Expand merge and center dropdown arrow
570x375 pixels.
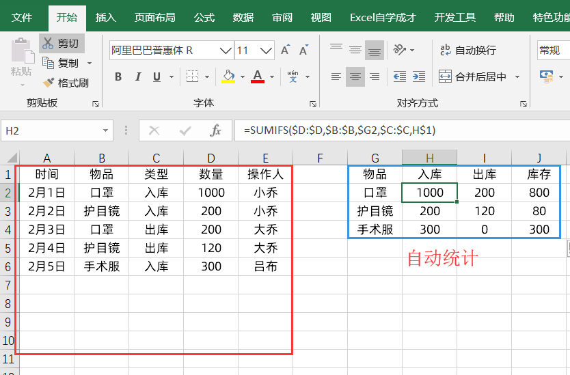coord(517,77)
